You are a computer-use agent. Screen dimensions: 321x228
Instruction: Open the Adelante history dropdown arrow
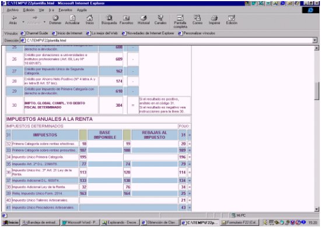pyautogui.click(x=44, y=22)
